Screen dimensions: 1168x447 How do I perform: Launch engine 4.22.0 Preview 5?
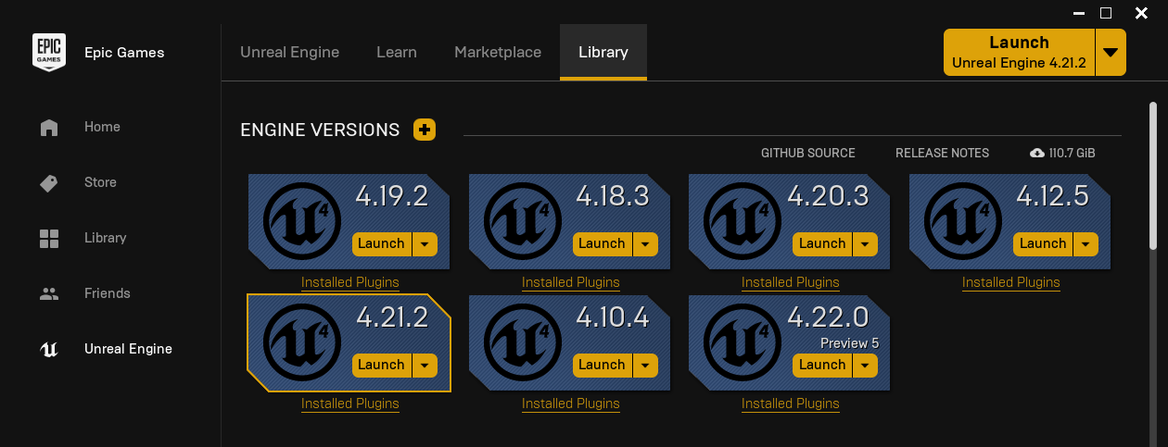(x=822, y=365)
